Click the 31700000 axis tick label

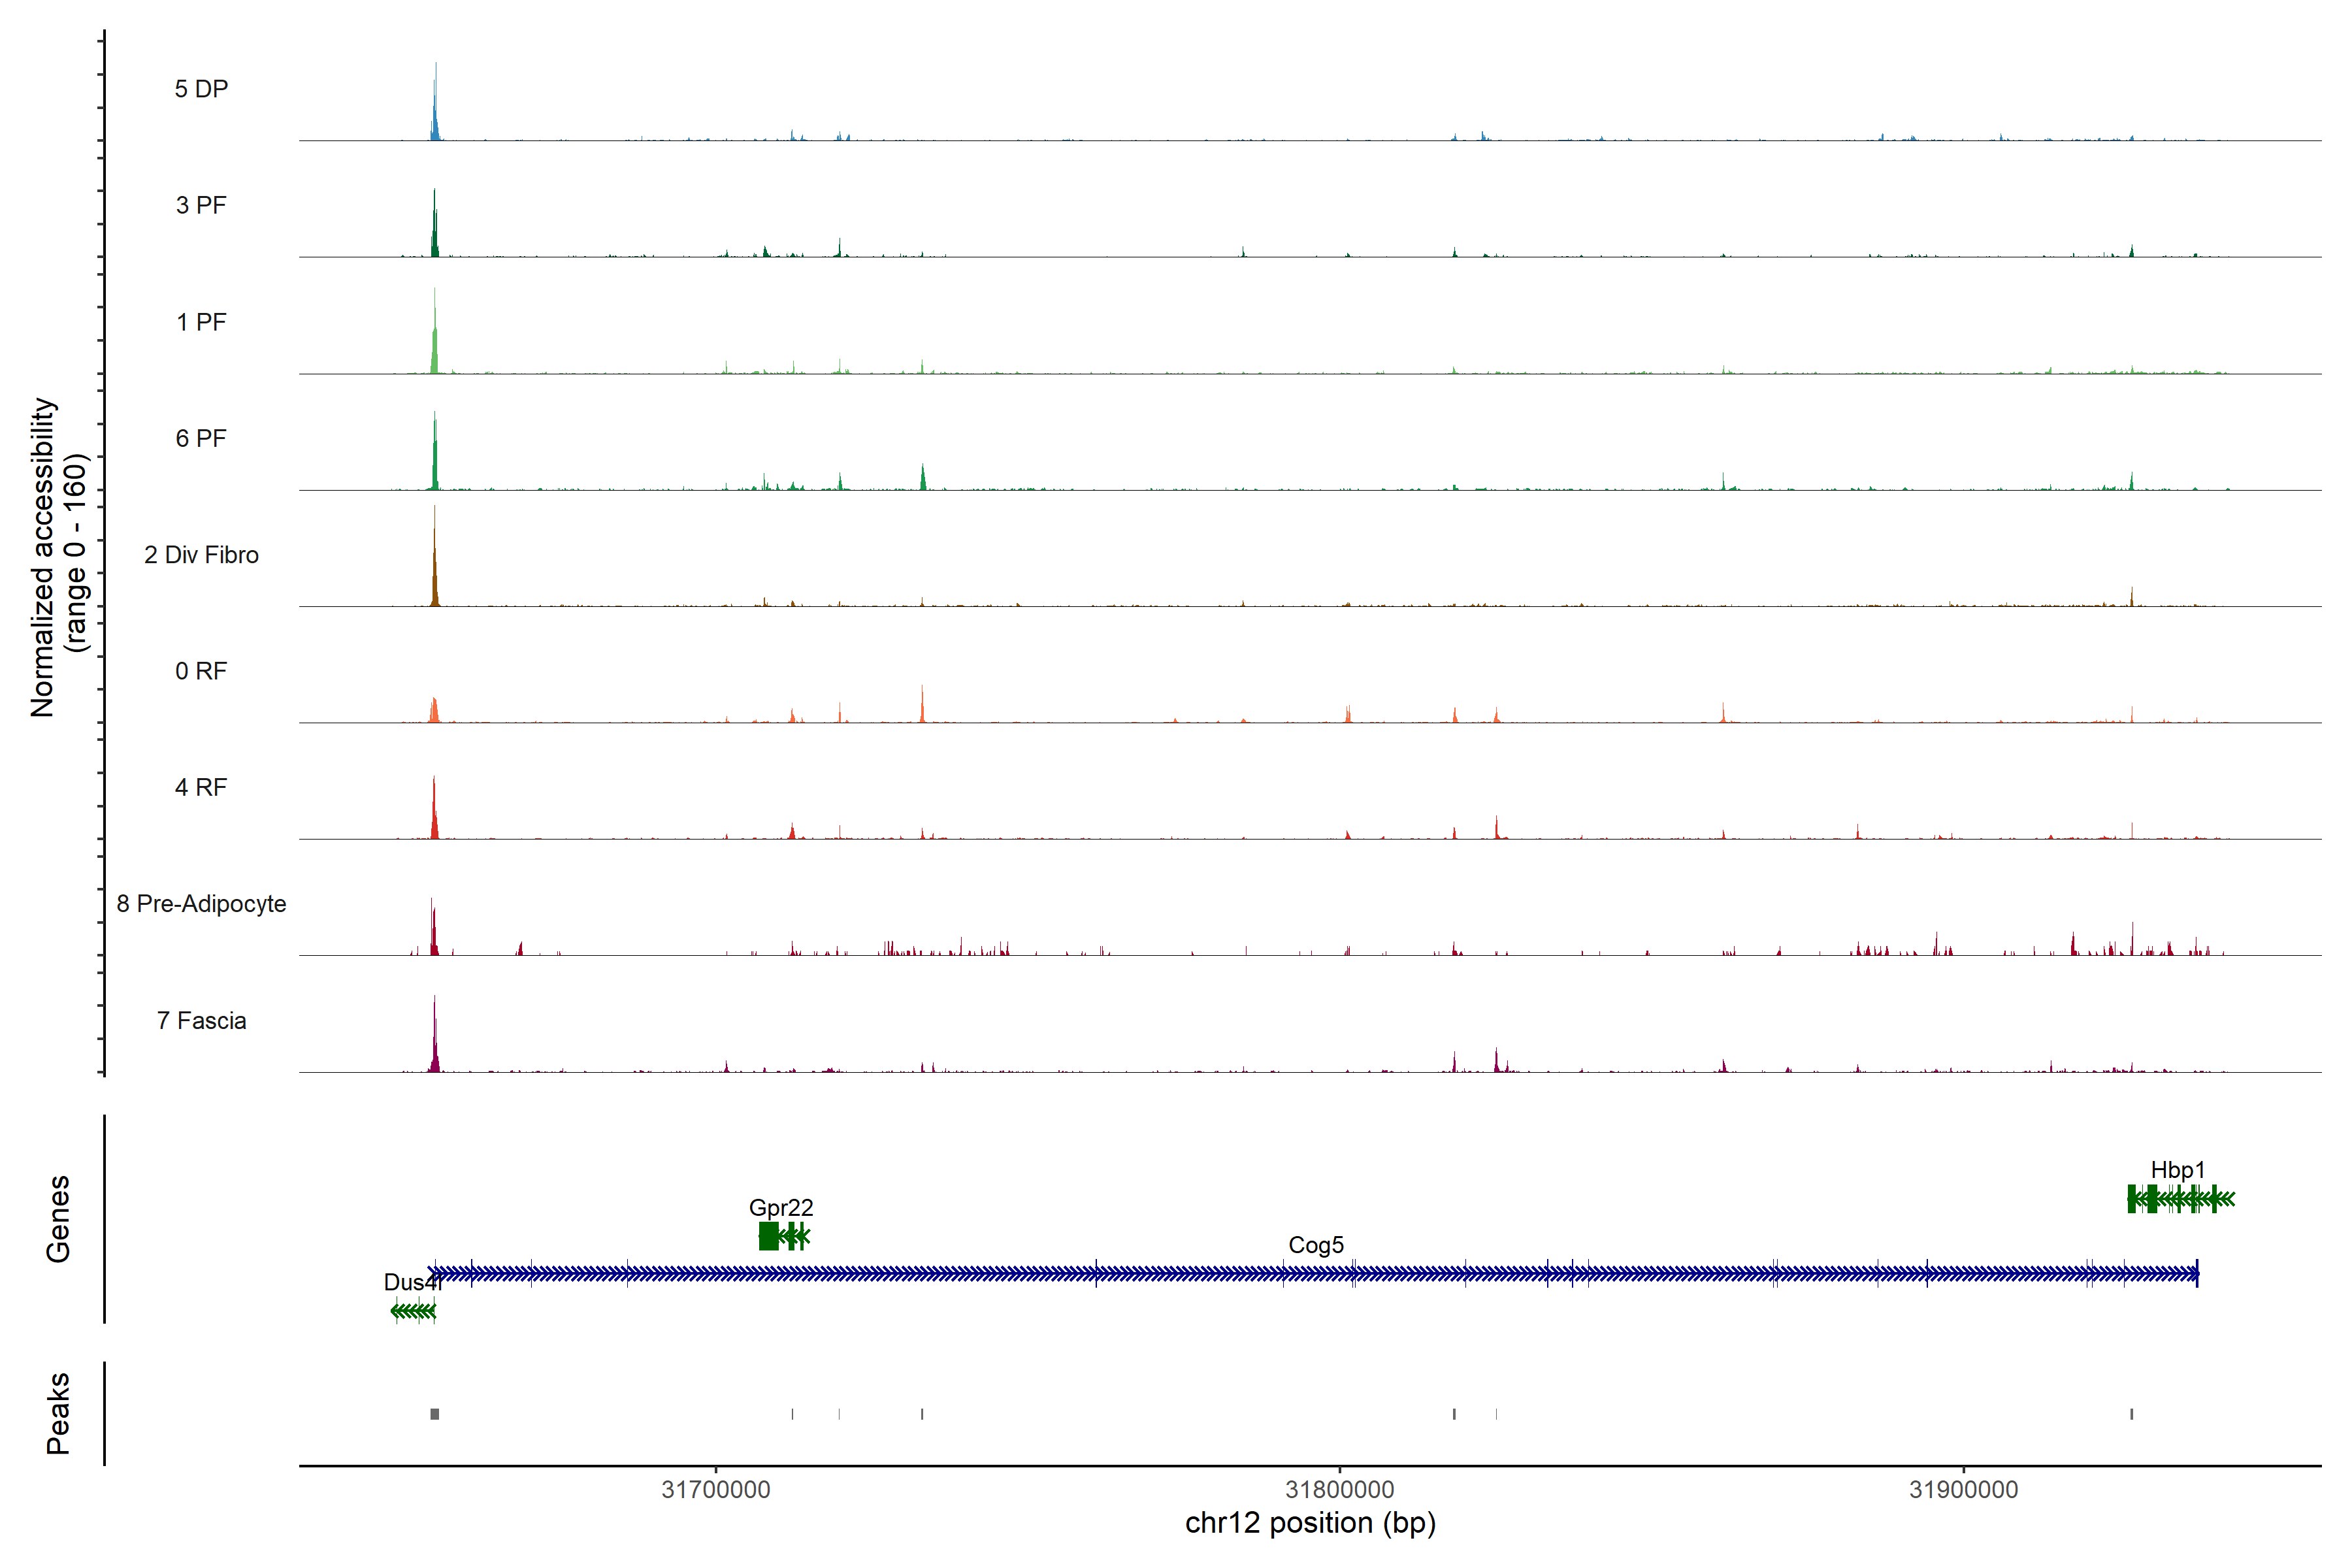click(x=716, y=1489)
